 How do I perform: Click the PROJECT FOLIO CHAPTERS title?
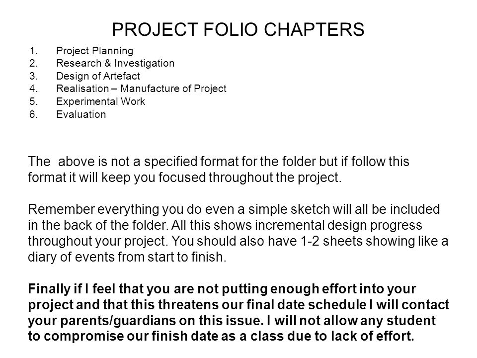pyautogui.click(x=238, y=29)
